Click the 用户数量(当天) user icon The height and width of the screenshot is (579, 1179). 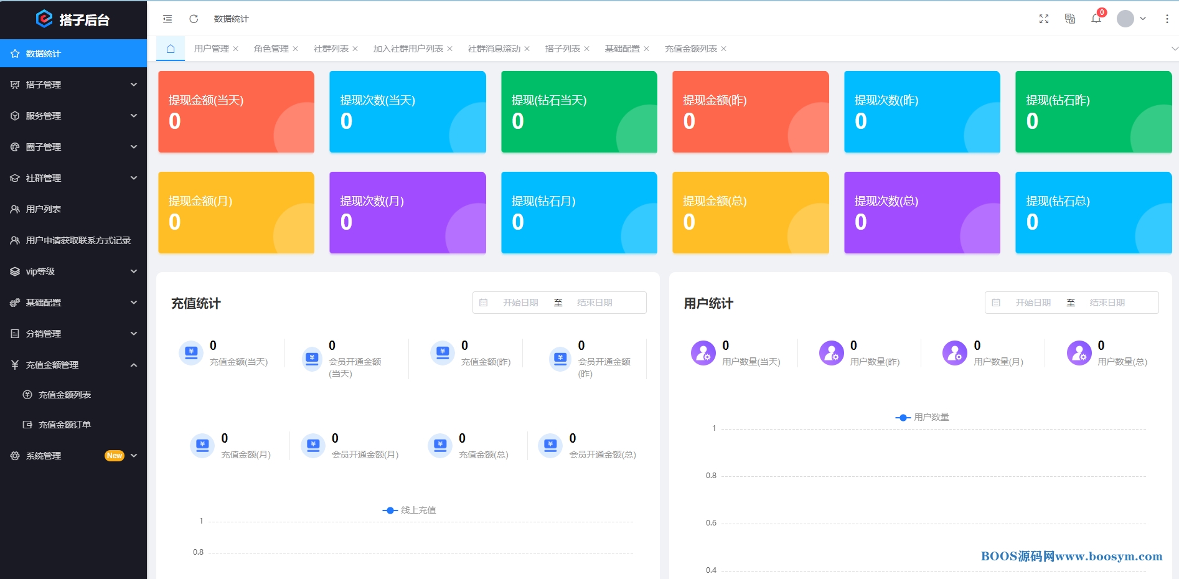point(703,353)
